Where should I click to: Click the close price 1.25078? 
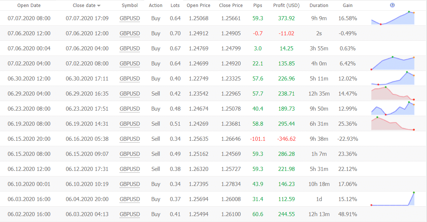point(231,109)
